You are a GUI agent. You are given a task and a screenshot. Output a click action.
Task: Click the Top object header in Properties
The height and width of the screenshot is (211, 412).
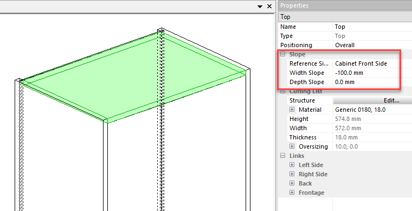[x=345, y=17]
